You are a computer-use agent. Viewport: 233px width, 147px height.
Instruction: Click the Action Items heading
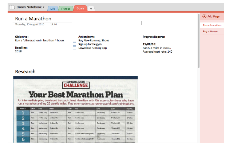(x=86, y=37)
